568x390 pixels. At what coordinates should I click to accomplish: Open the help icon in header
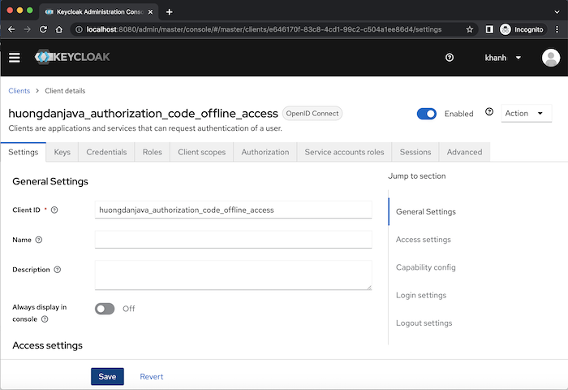[450, 58]
